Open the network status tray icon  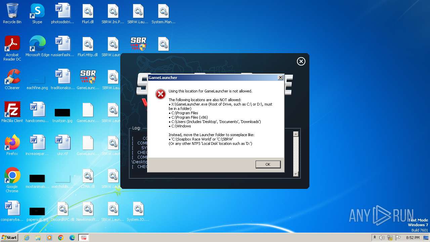click(390, 238)
